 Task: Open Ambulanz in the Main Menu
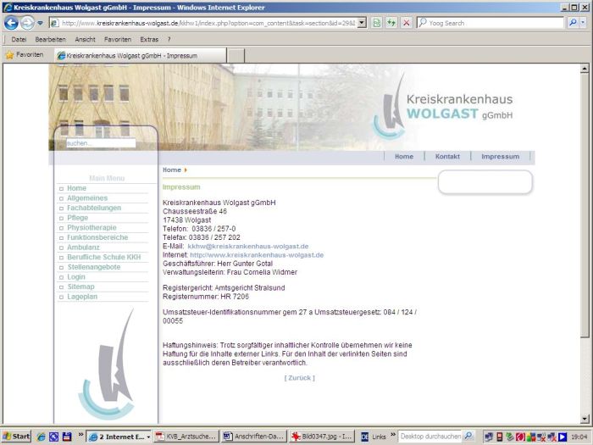[x=83, y=248]
